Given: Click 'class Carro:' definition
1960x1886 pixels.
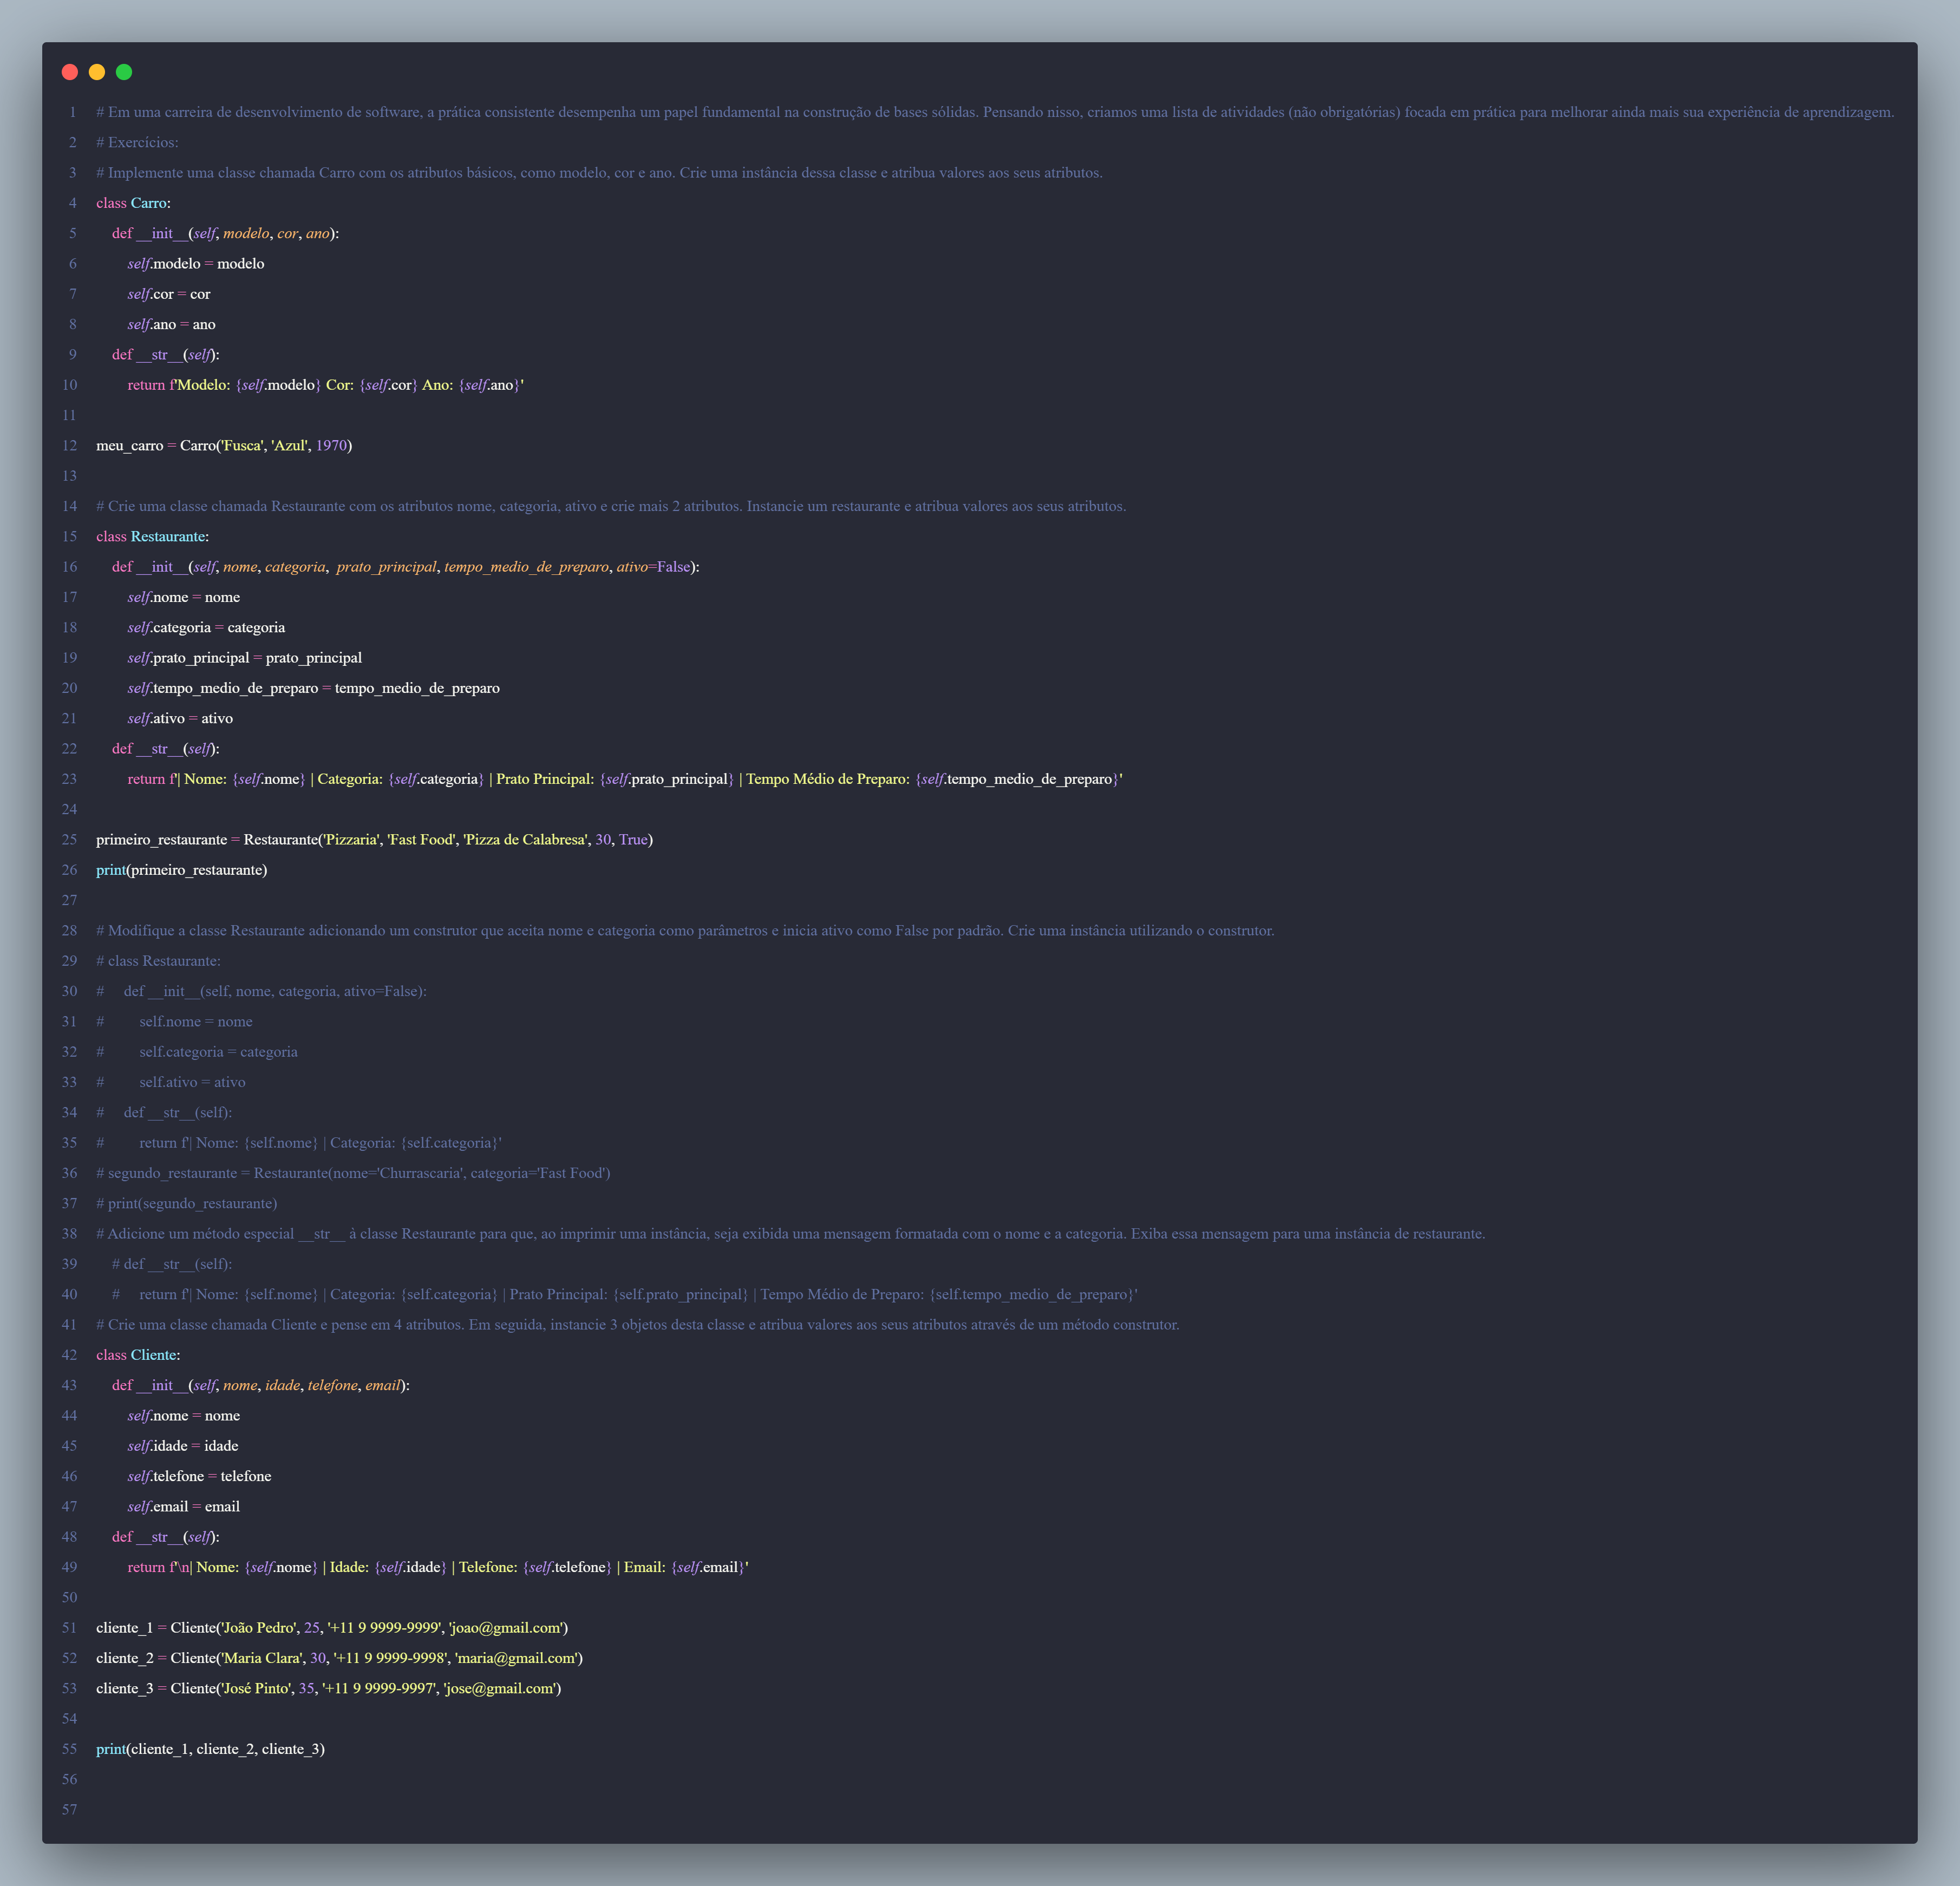Looking at the screenshot, I should [x=133, y=203].
